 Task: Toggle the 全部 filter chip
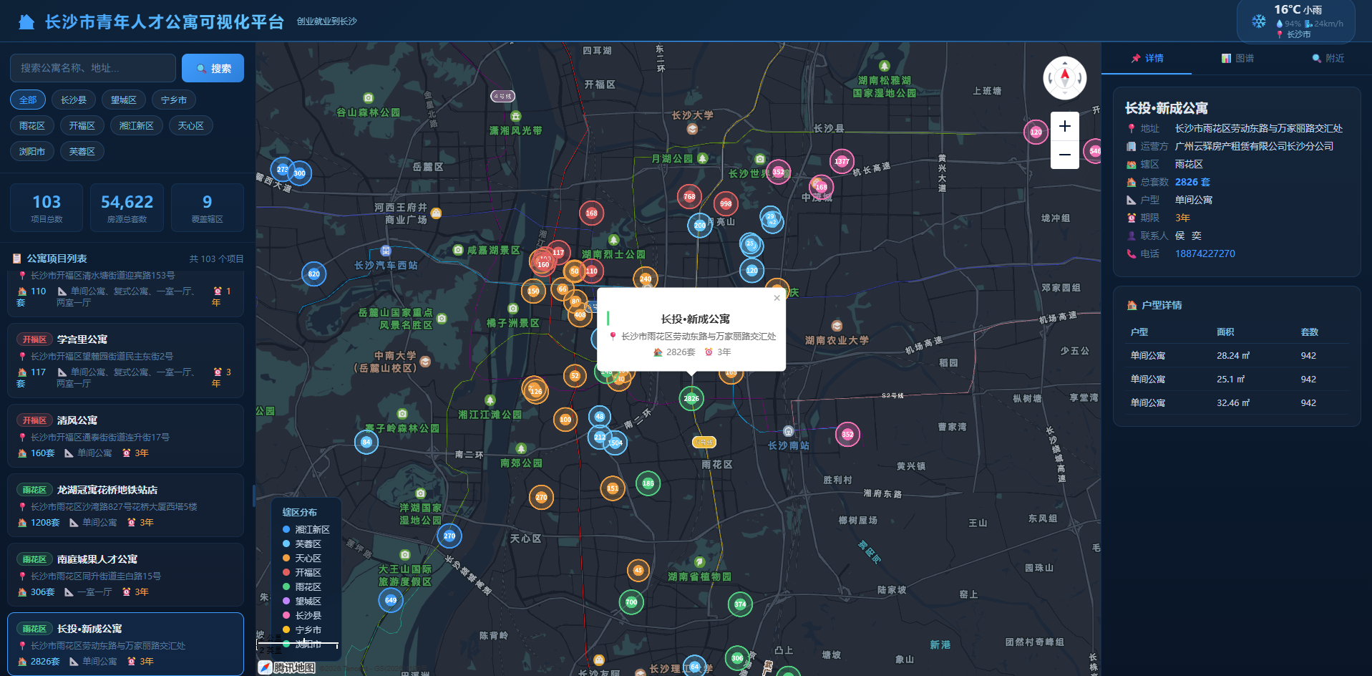point(27,100)
